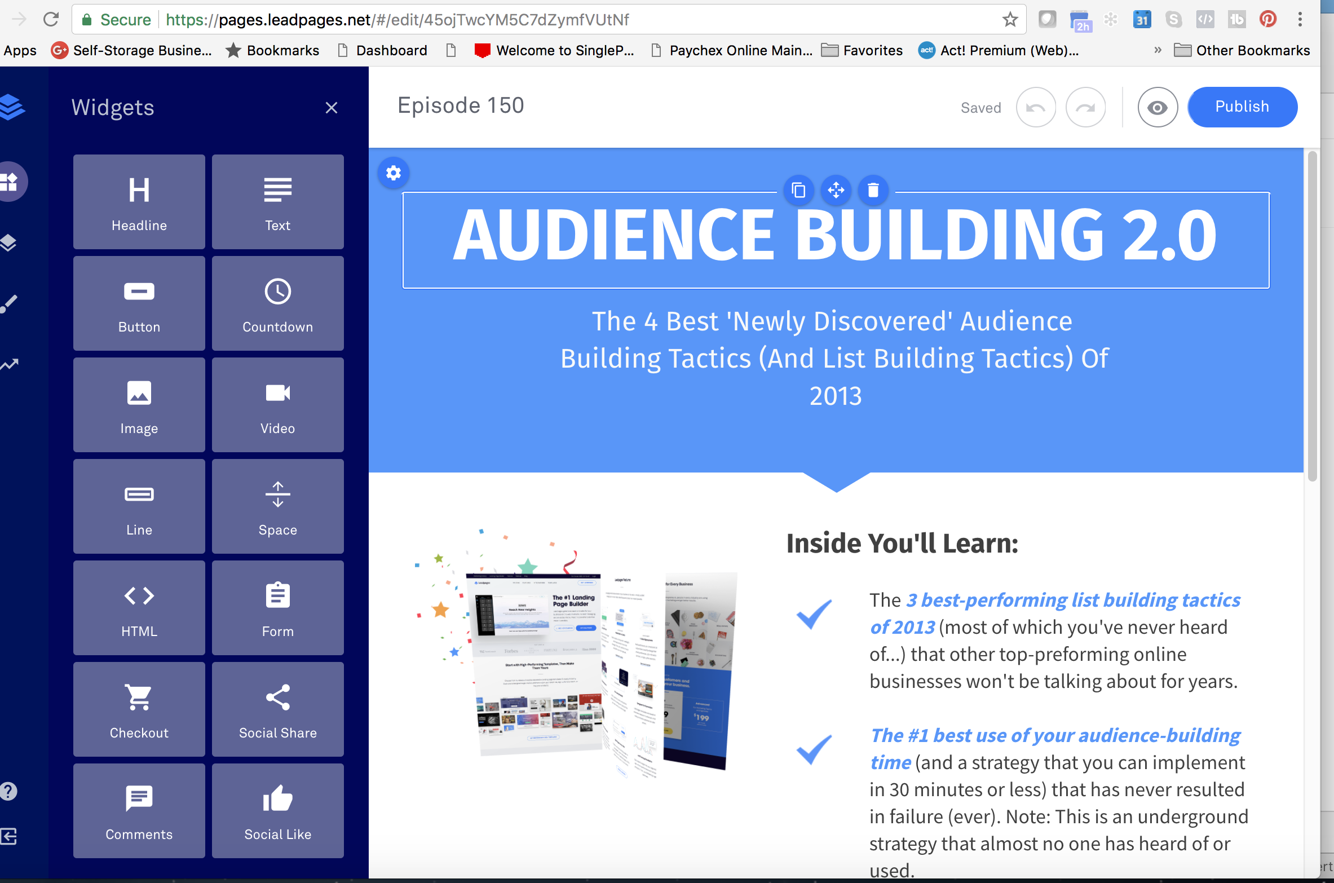Click the Checkout widget icon
Image resolution: width=1334 pixels, height=883 pixels.
click(x=139, y=708)
